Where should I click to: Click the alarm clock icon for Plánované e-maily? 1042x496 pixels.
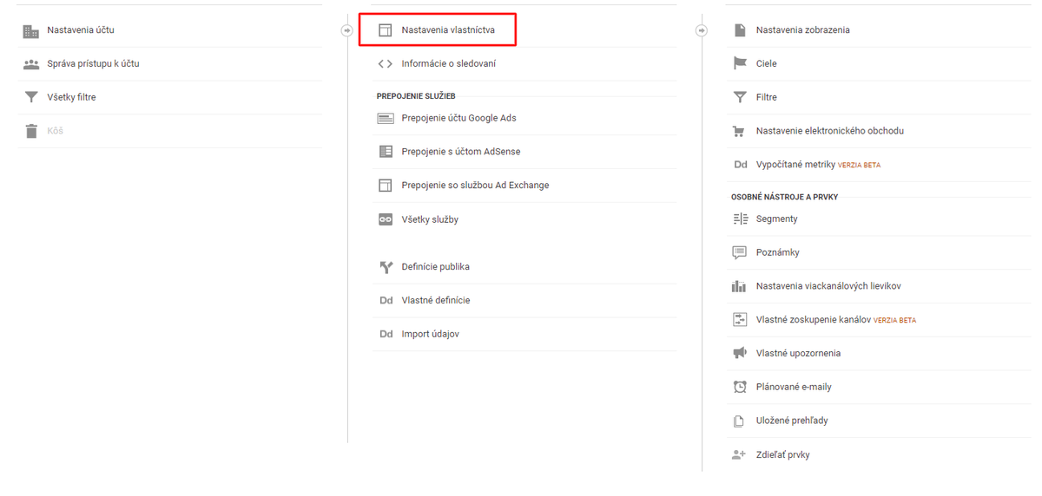pos(740,387)
